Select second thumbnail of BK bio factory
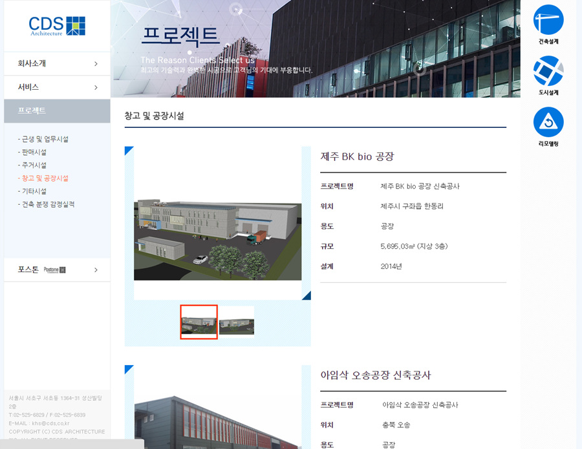This screenshot has width=582, height=449. coord(236,322)
